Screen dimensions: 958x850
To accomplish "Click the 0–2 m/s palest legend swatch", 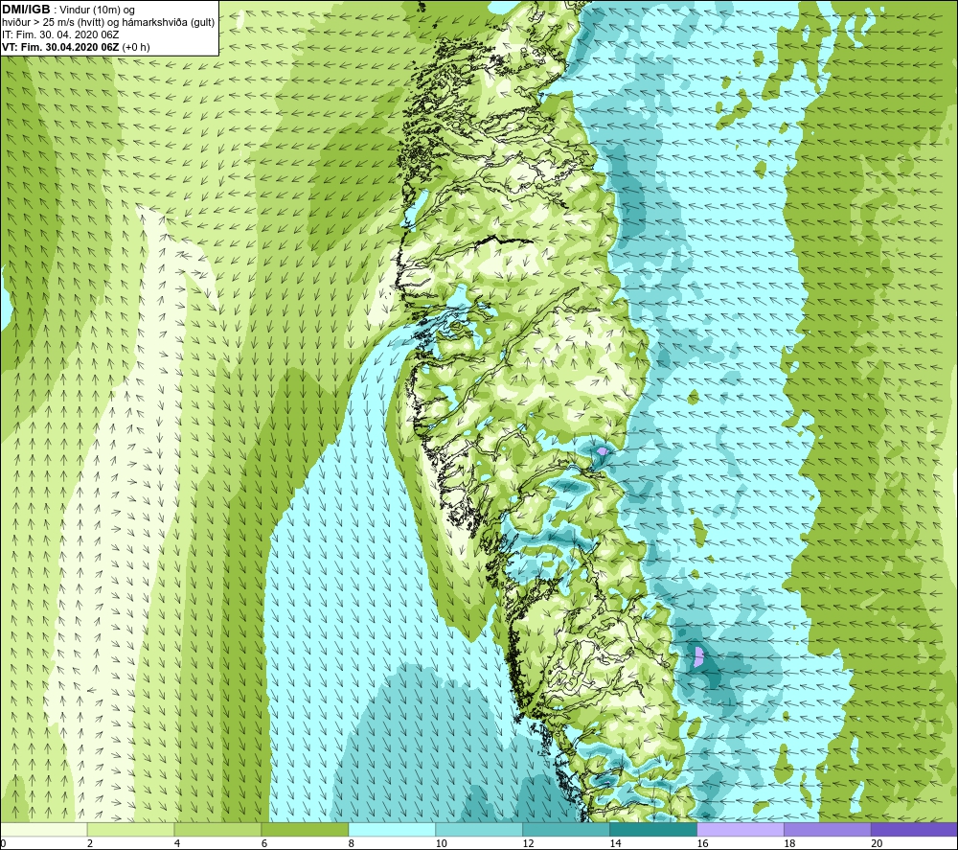I will click(x=44, y=829).
